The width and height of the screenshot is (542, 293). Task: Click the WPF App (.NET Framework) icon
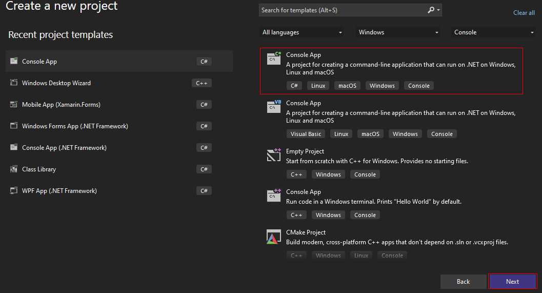(14, 190)
